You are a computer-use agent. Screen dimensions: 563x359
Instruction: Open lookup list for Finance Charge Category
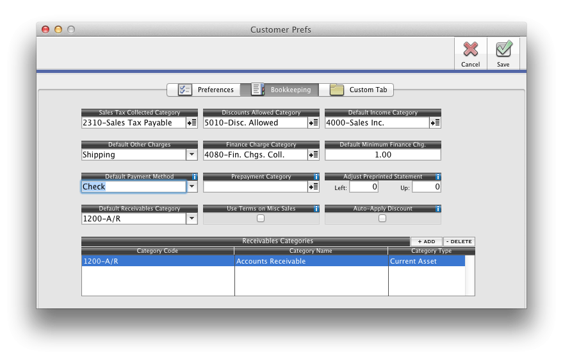pyautogui.click(x=313, y=155)
